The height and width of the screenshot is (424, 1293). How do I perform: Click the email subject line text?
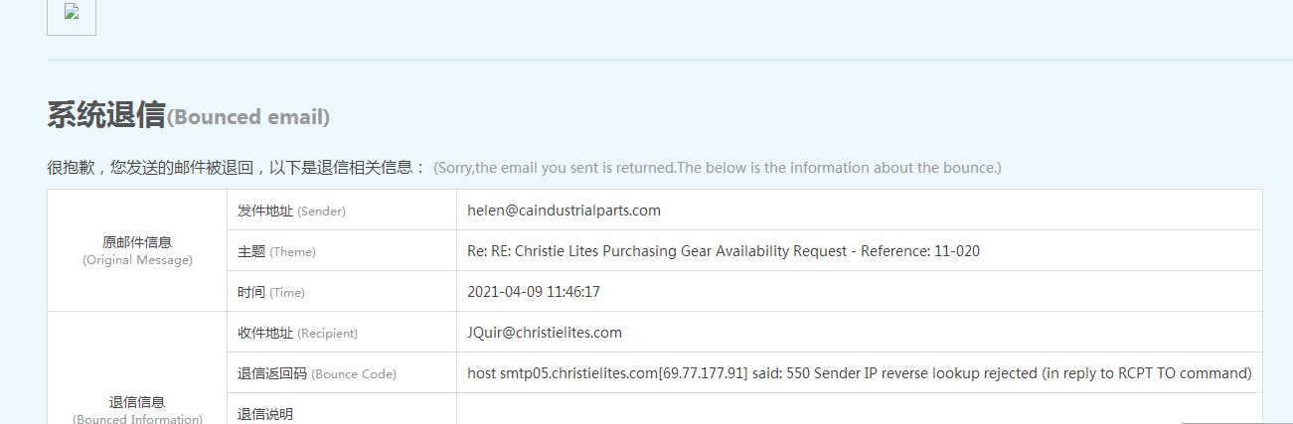(723, 251)
